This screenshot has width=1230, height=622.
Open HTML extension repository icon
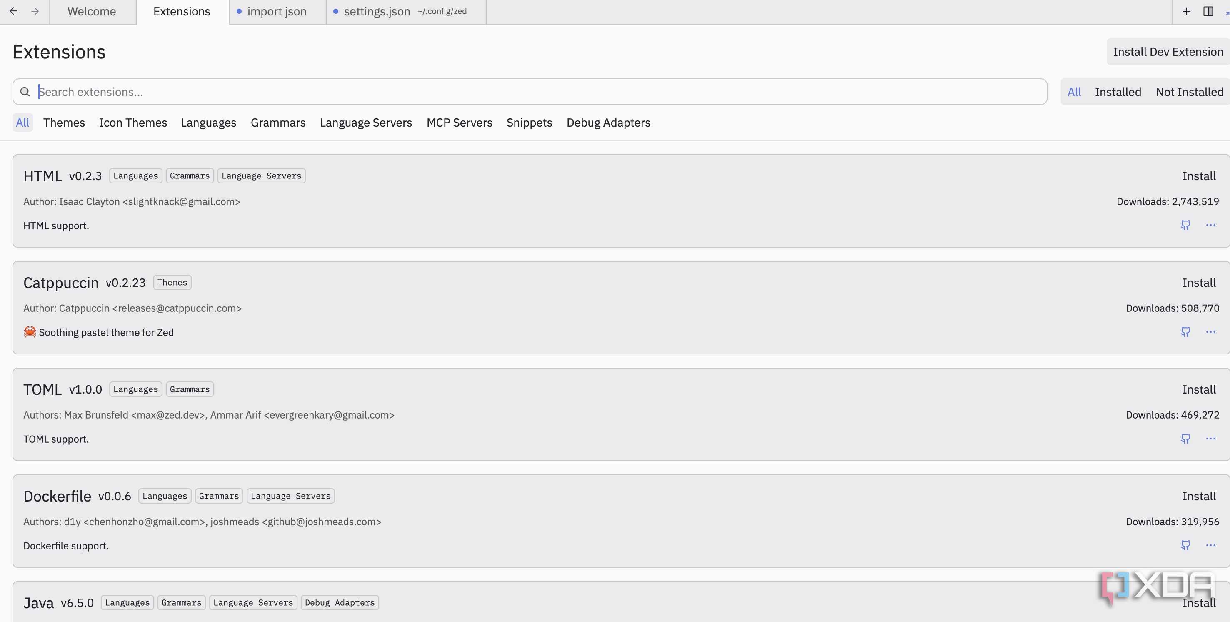1185,225
